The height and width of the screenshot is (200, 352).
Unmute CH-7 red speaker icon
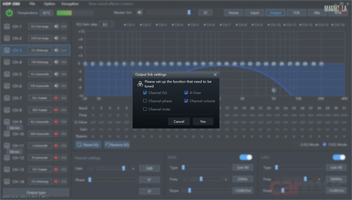(56, 98)
